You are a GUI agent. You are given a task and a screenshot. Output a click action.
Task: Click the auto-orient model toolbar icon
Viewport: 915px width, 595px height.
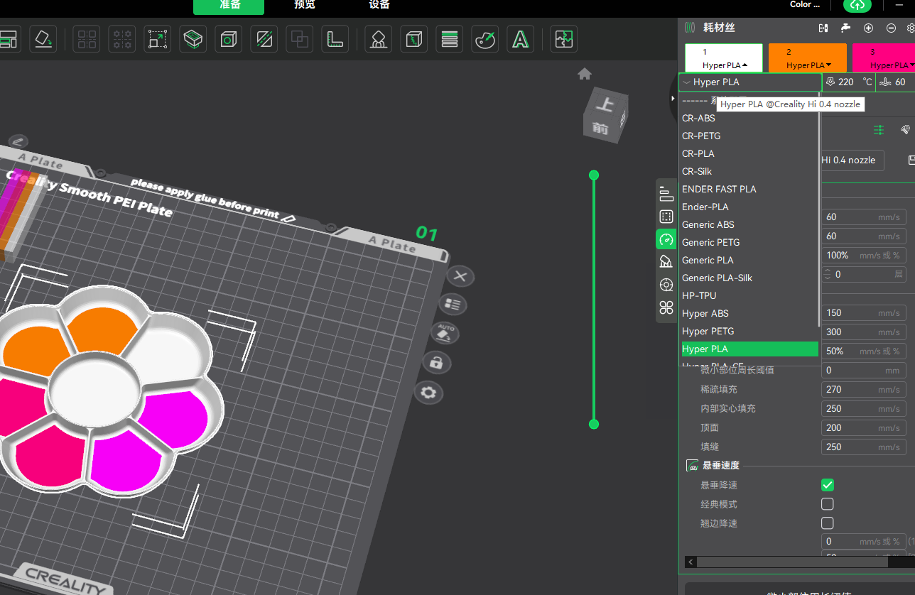click(x=43, y=38)
